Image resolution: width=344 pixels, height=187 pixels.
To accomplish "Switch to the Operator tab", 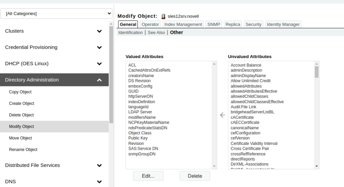I will [150, 24].
